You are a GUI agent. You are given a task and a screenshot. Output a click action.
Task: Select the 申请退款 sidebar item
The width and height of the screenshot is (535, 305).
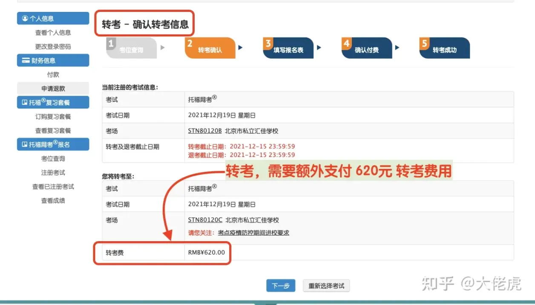point(53,88)
